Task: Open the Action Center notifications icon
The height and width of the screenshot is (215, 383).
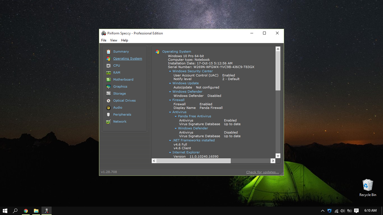Action: (x=356, y=211)
